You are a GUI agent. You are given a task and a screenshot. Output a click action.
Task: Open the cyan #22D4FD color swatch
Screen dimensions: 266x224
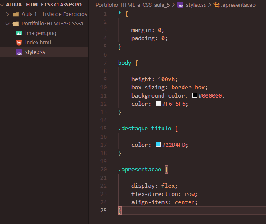pyautogui.click(x=158, y=145)
